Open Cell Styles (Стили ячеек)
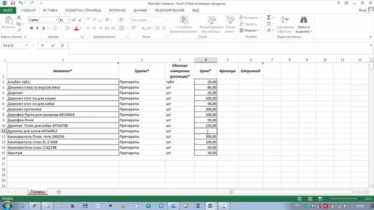Image resolution: width=374 pixels, height=210 pixels. click(230, 24)
